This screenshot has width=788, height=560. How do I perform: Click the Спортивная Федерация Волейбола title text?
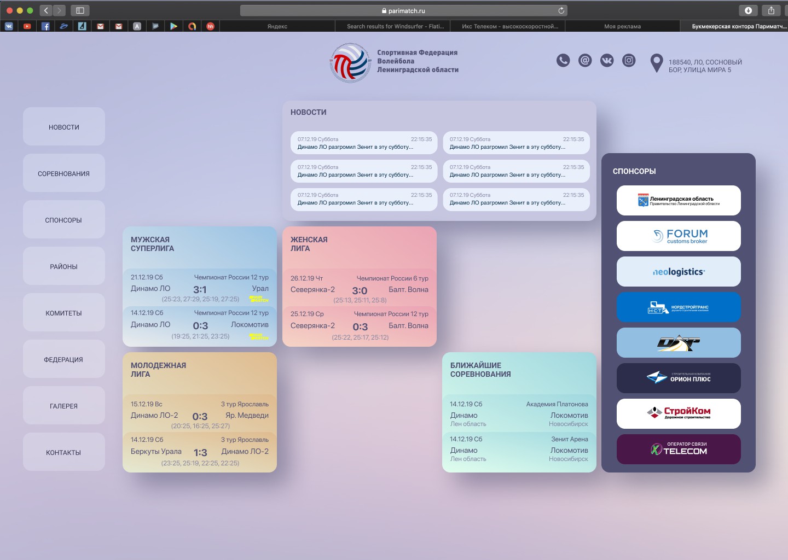pos(418,61)
